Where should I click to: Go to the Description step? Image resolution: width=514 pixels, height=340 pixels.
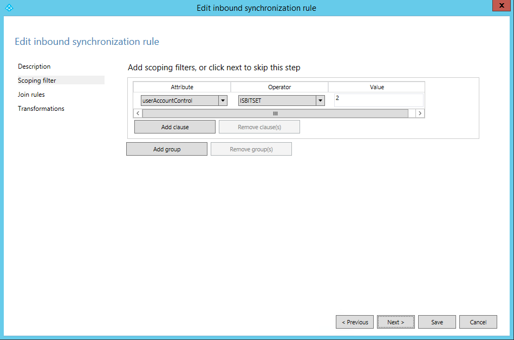(34, 66)
